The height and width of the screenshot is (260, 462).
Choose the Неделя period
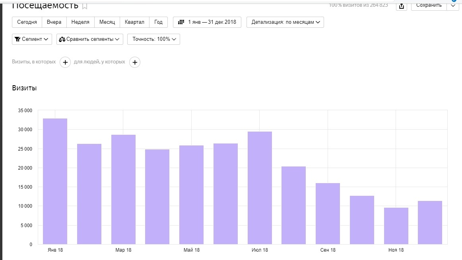[80, 22]
